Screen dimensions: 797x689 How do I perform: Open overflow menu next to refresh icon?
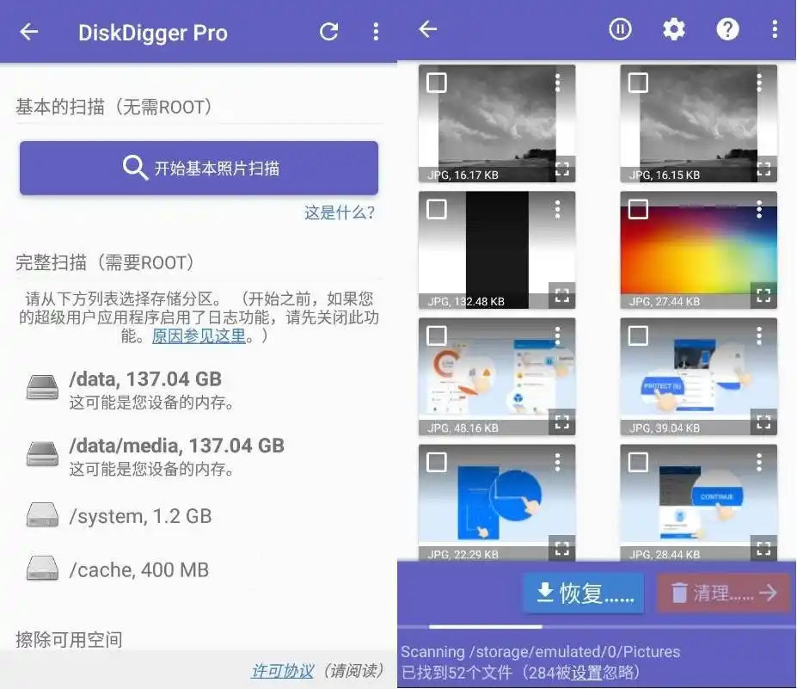pos(376,32)
